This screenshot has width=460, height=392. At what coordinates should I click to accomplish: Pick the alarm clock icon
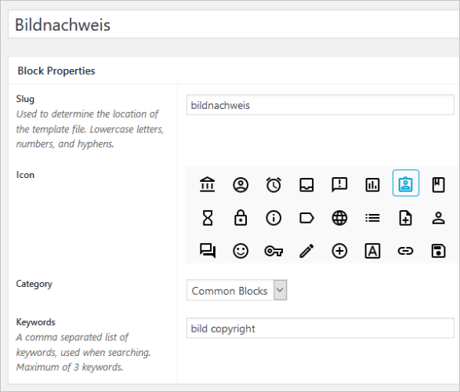273,185
